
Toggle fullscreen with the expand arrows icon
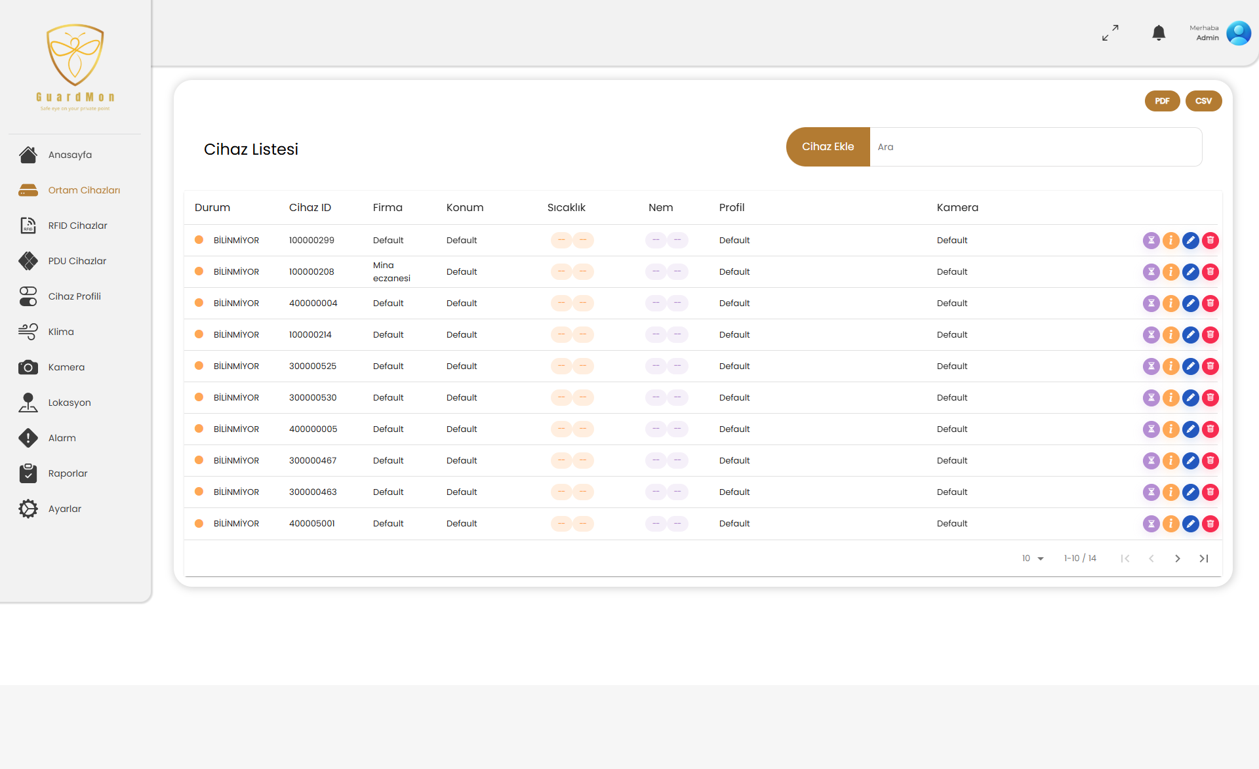point(1110,33)
